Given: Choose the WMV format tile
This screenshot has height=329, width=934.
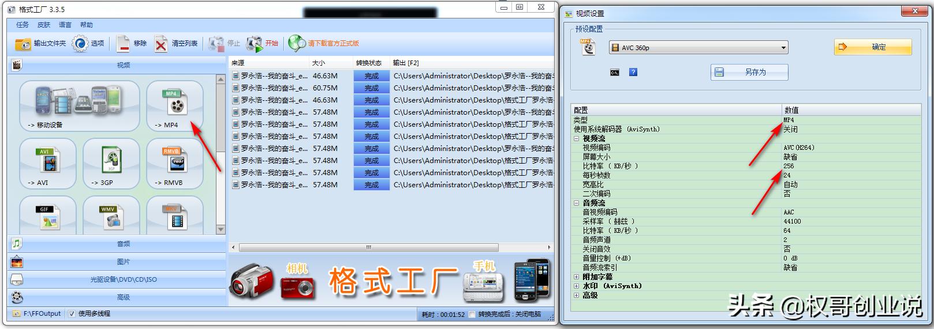Looking at the screenshot, I should (x=111, y=215).
